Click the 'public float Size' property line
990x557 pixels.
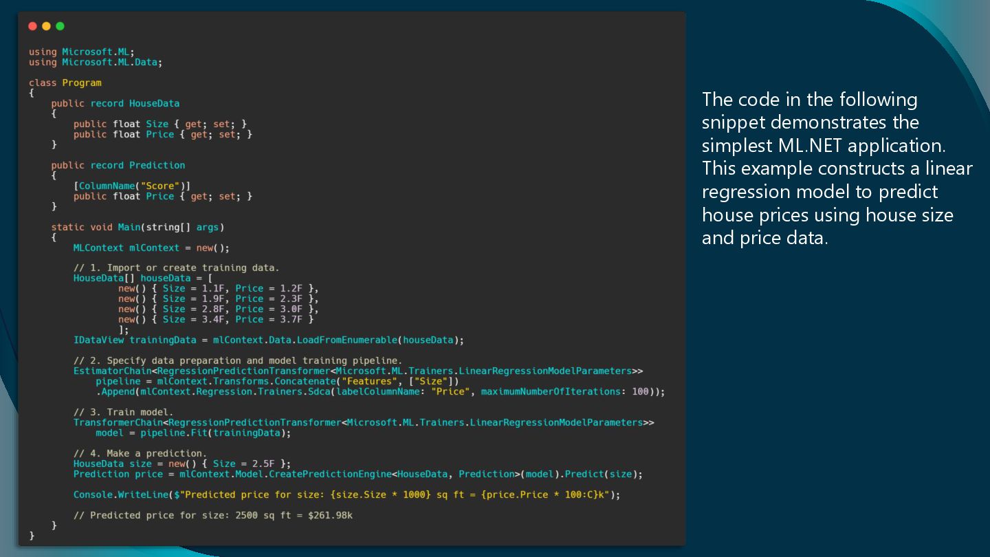click(x=160, y=124)
